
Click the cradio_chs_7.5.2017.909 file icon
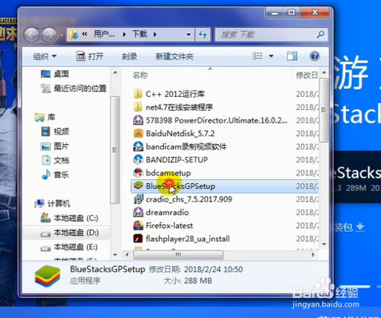tap(138, 199)
